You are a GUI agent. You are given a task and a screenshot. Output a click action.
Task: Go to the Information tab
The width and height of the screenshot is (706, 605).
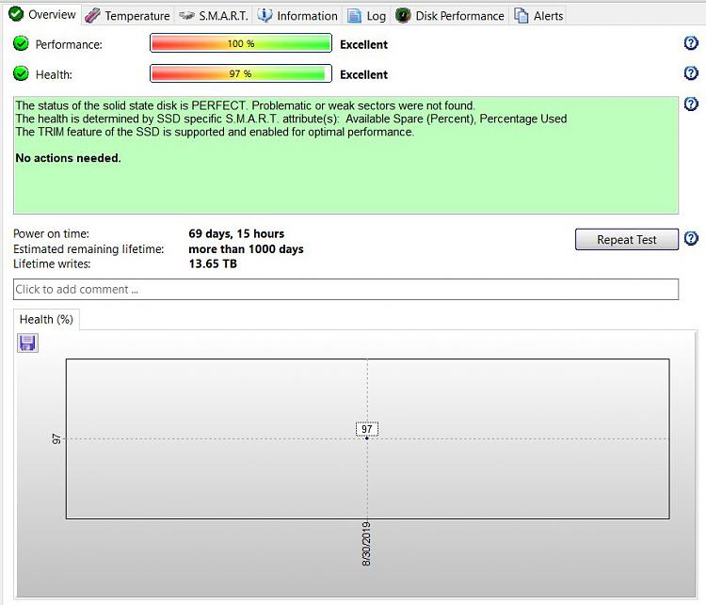pos(297,15)
